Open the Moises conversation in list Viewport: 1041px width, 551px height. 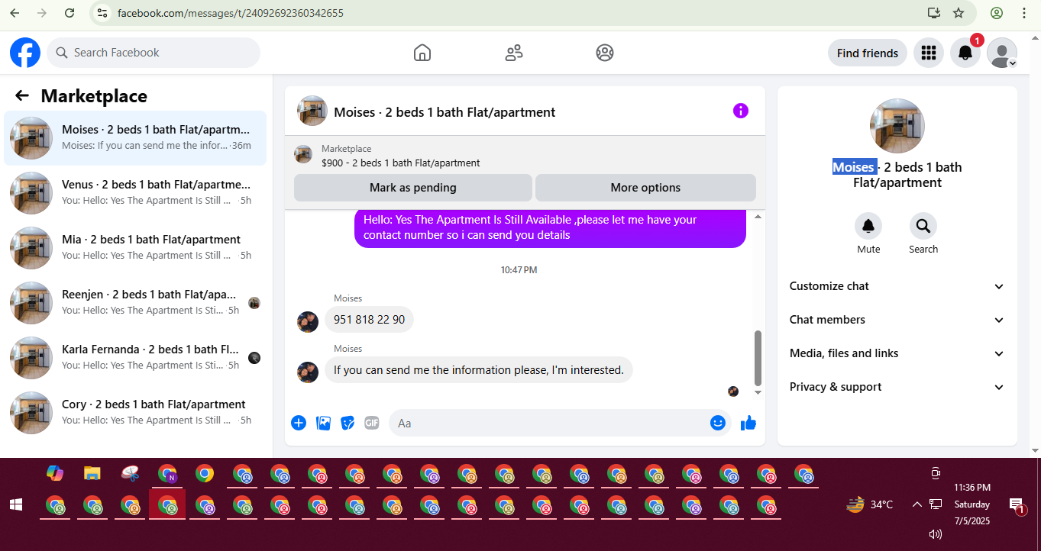pos(135,138)
